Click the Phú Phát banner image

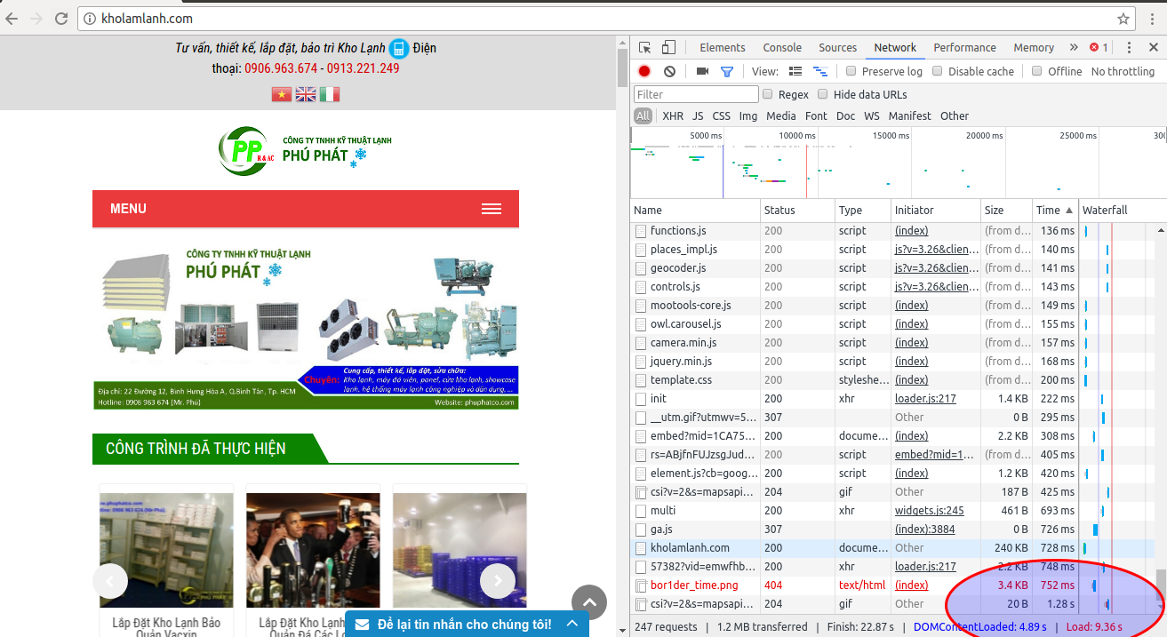point(306,328)
